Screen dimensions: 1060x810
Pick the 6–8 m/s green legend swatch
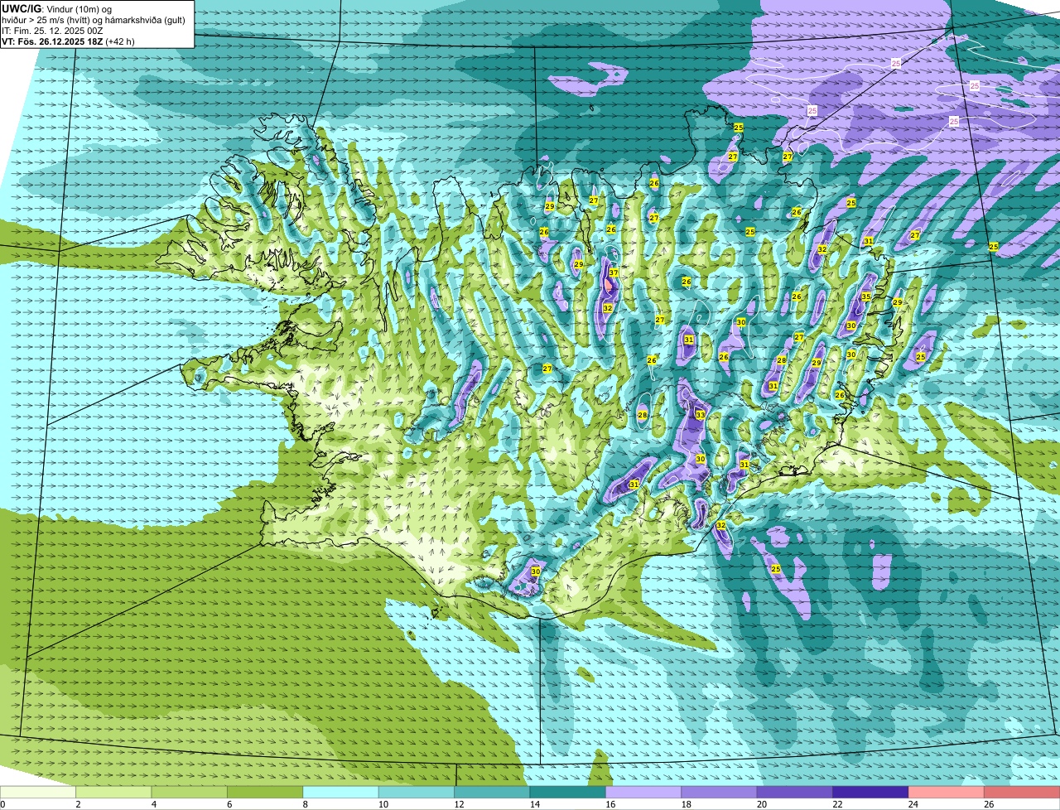(265, 792)
